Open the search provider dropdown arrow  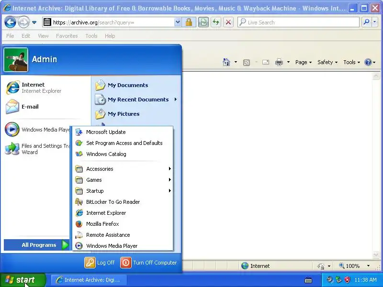(375, 22)
